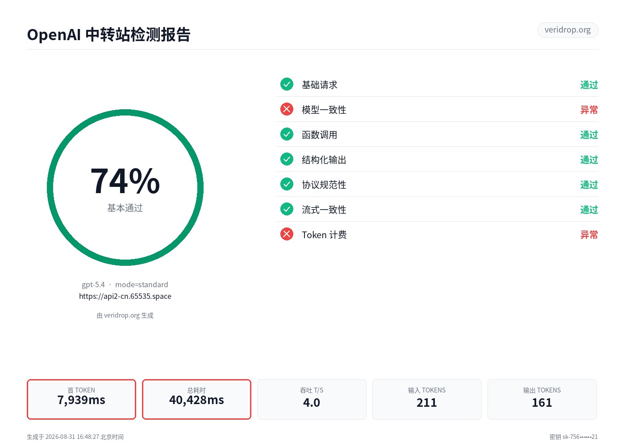
Task: Select the 吞吐 T/S 4.0 card
Action: [312, 399]
